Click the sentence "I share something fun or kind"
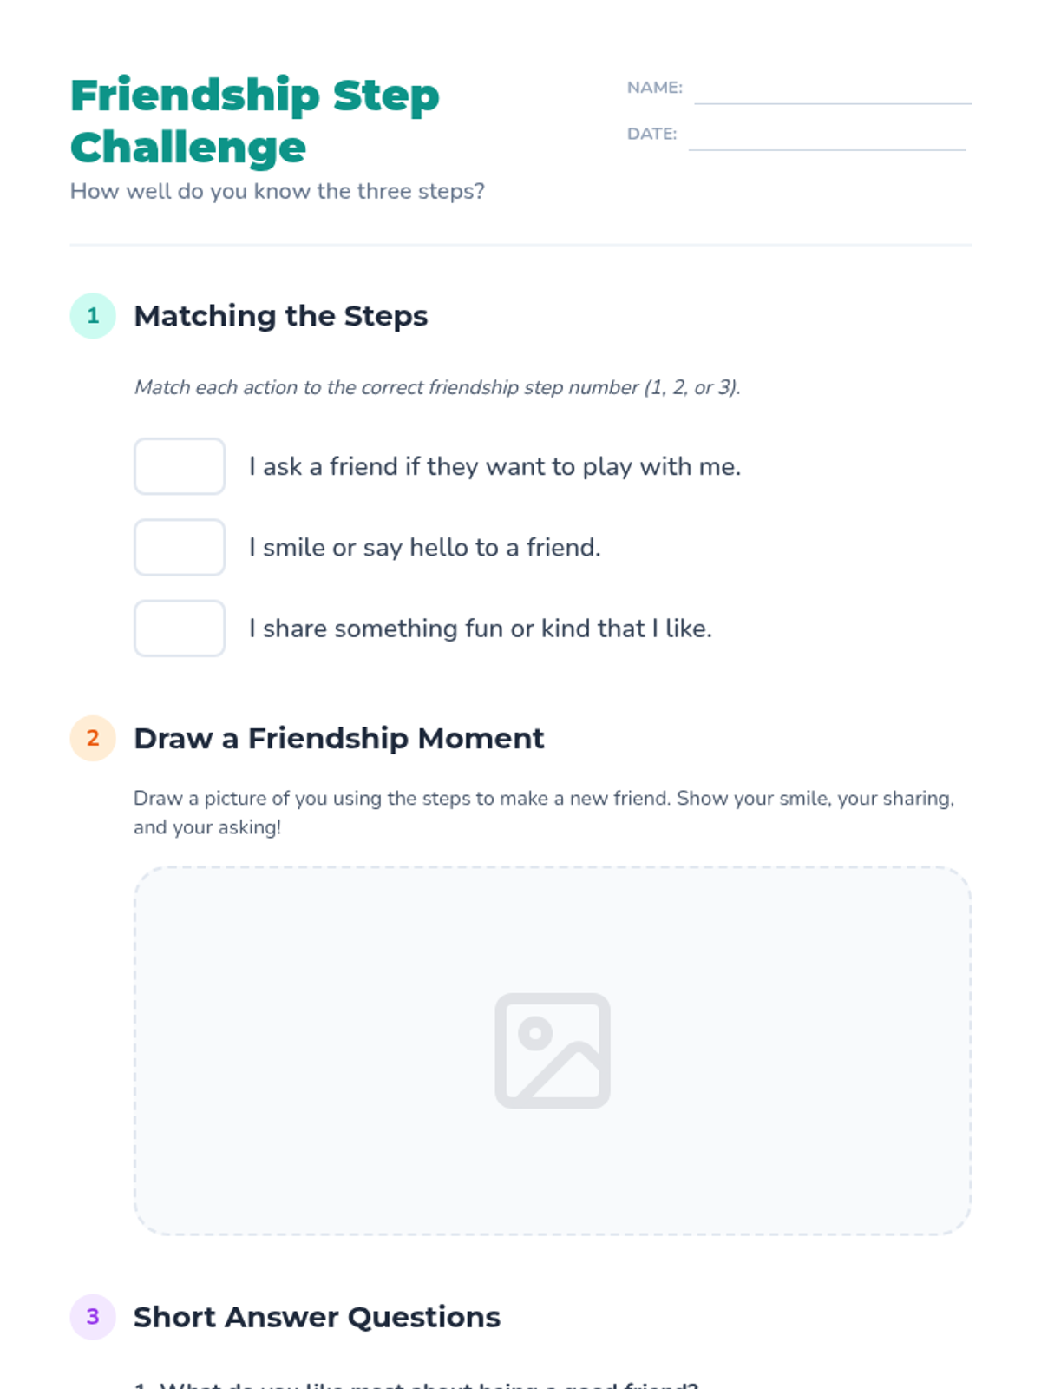This screenshot has width=1041, height=1389. 480,629
